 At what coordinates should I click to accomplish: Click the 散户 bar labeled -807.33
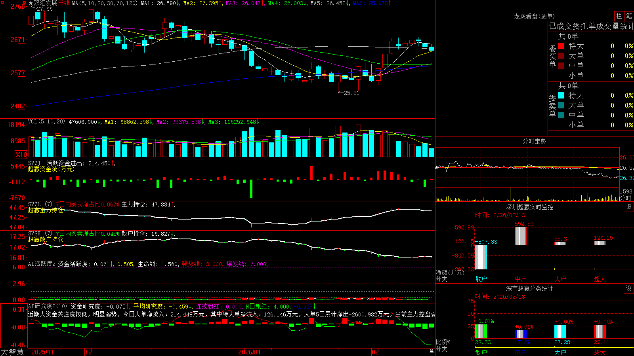coord(481,257)
